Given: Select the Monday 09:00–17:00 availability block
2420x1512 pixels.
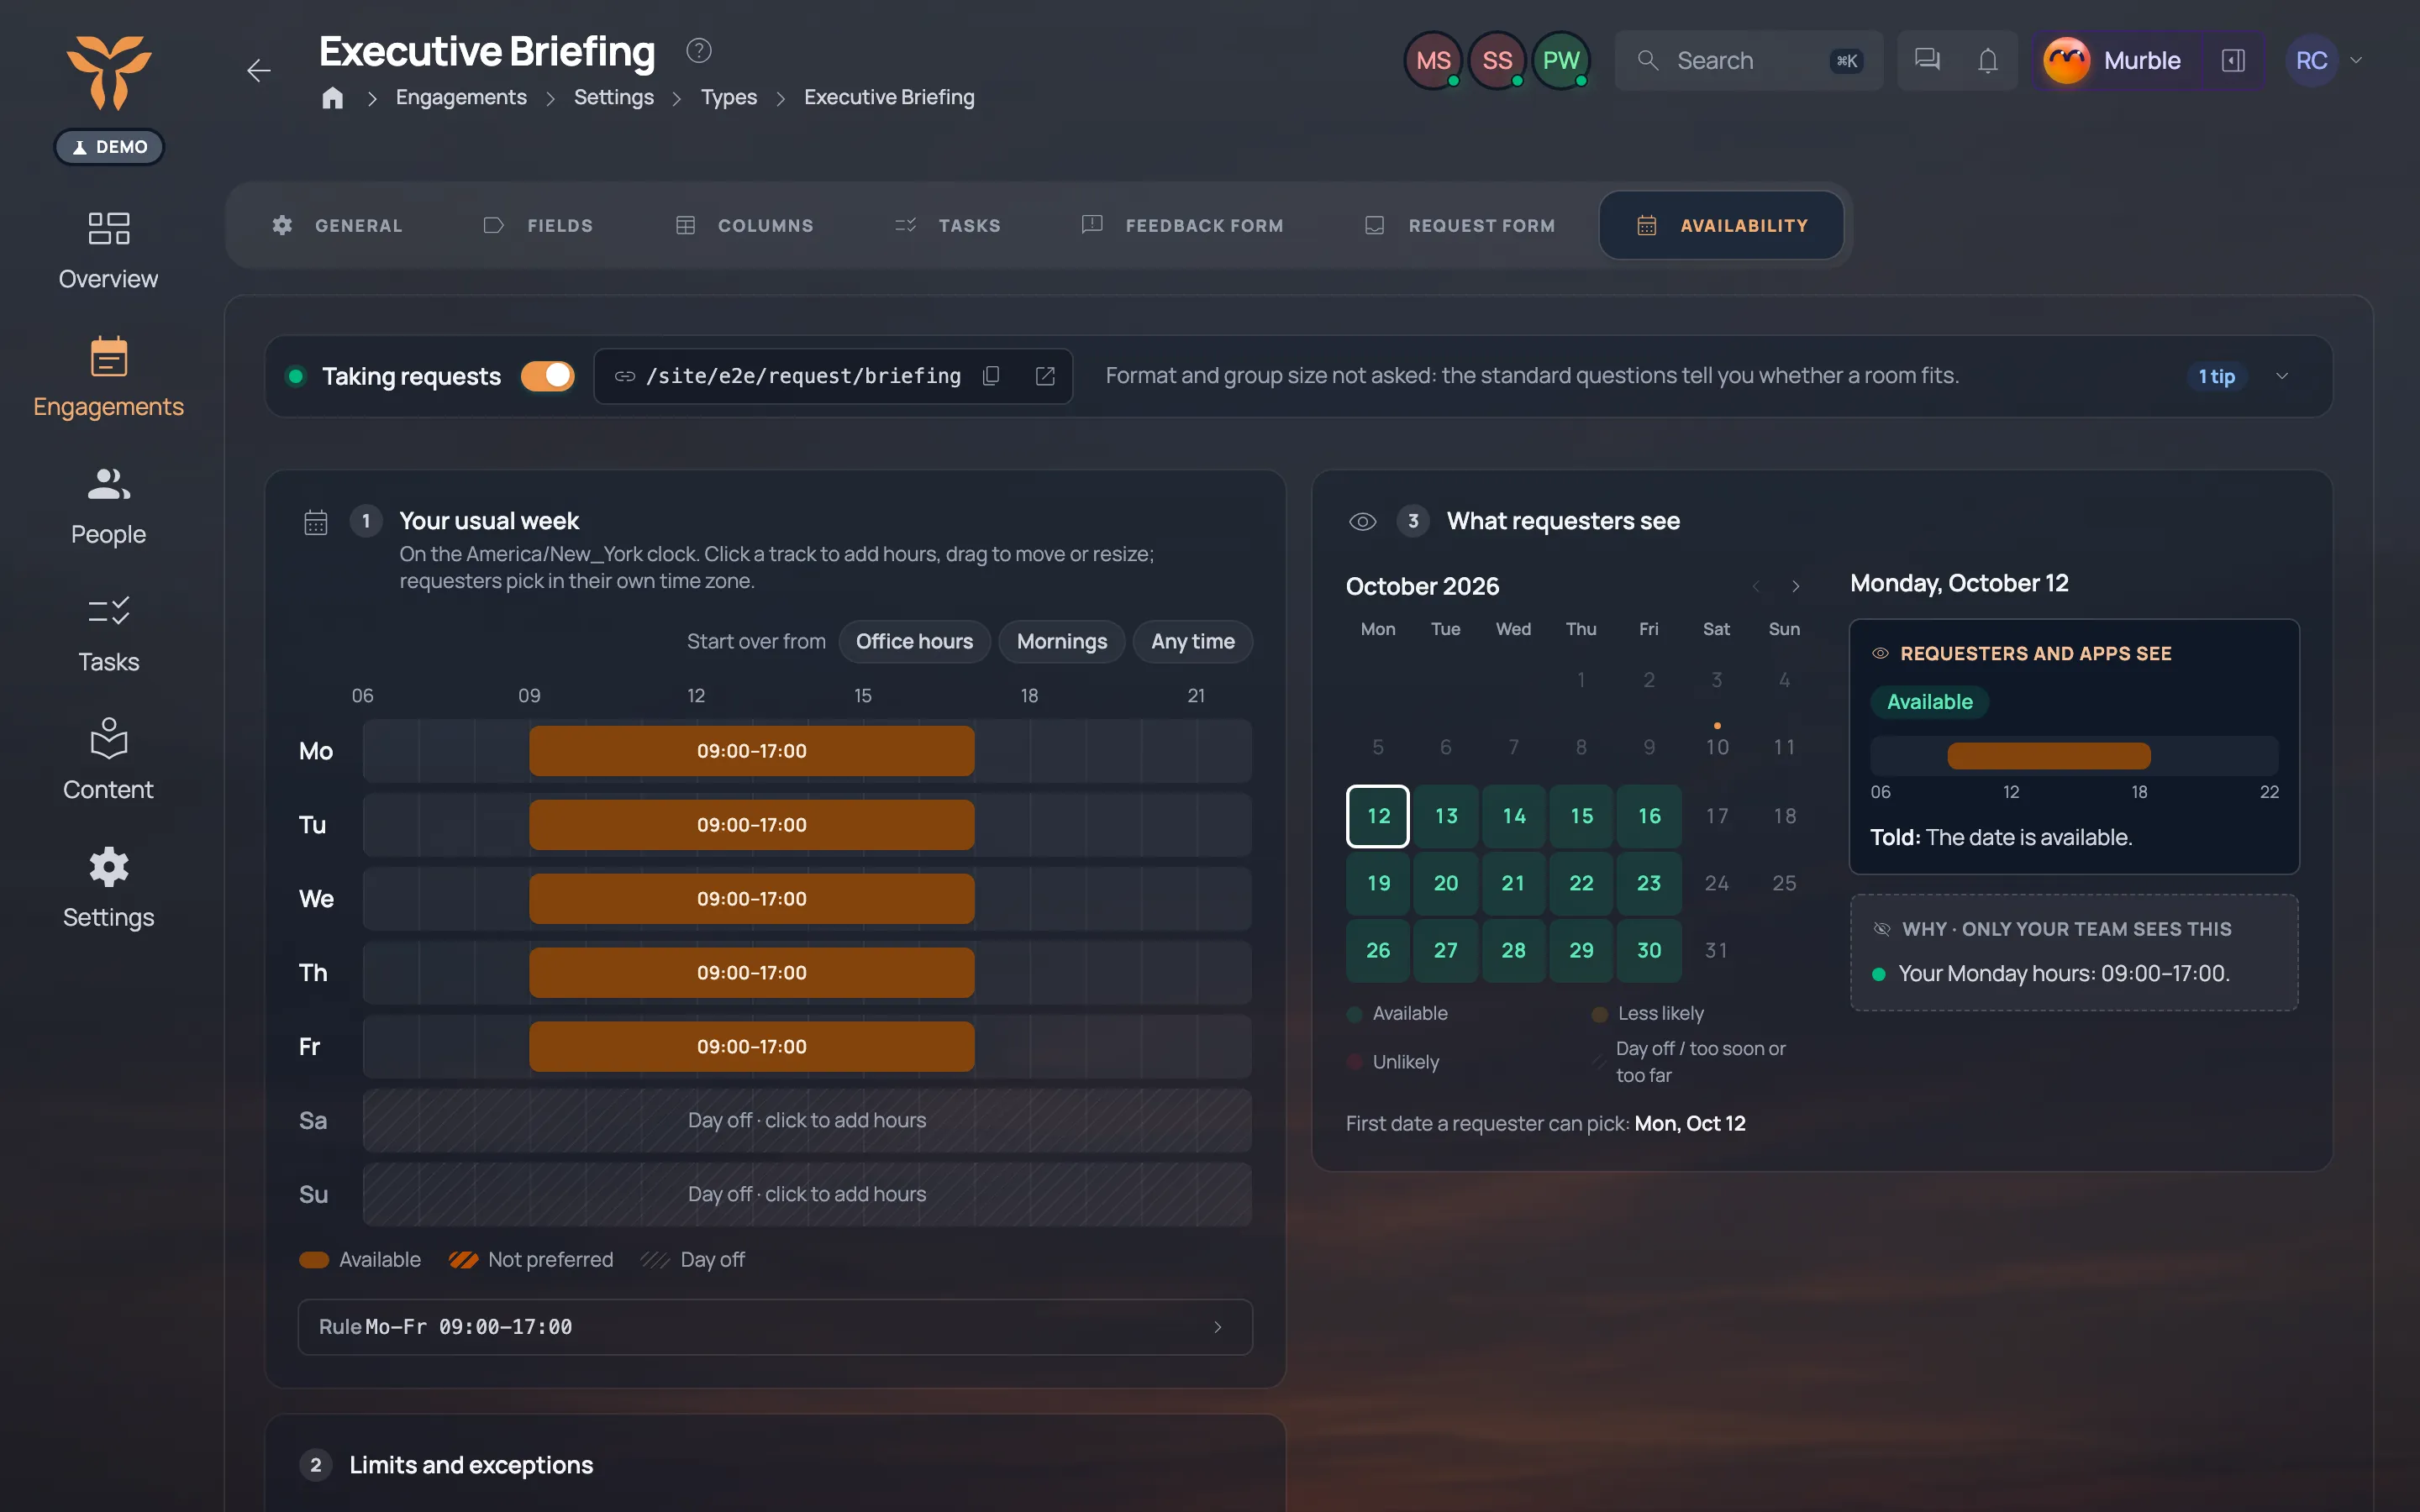Looking at the screenshot, I should [751, 751].
